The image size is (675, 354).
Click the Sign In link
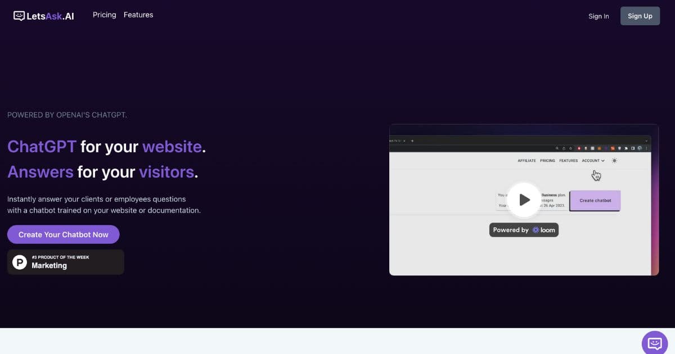point(598,16)
